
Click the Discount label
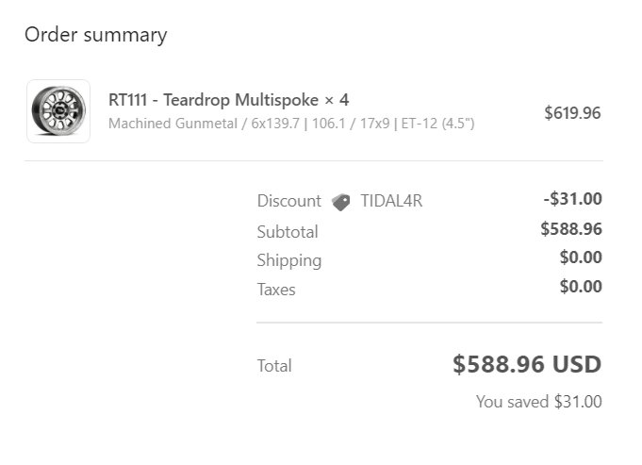(289, 201)
